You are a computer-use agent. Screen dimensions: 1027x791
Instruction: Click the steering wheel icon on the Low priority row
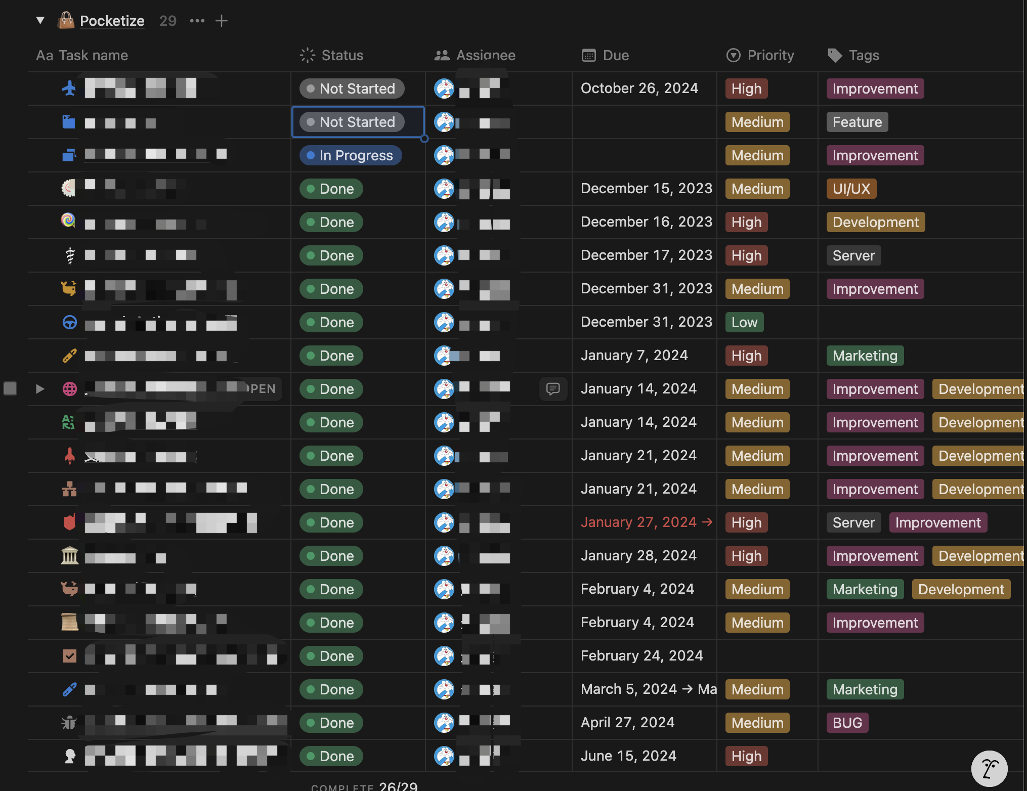tap(69, 322)
